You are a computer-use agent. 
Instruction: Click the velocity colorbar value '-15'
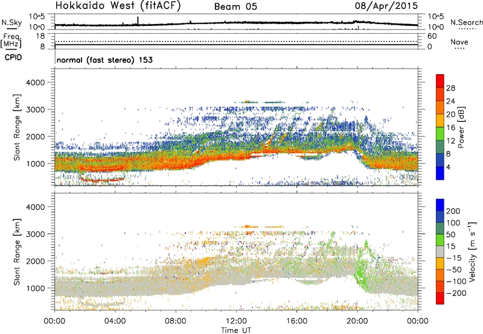point(454,257)
